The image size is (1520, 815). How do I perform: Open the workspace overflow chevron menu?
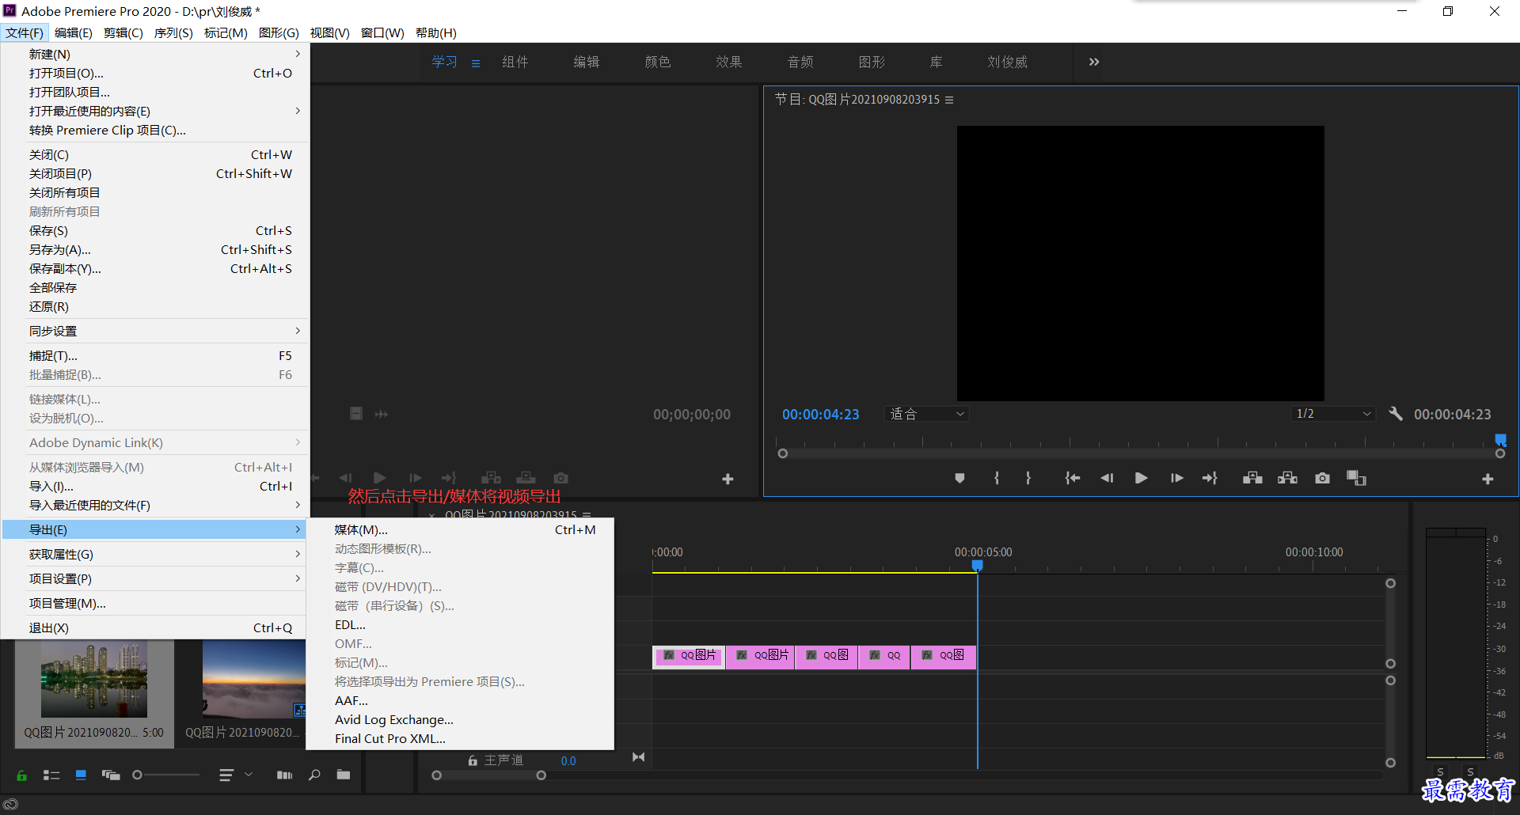point(1094,62)
